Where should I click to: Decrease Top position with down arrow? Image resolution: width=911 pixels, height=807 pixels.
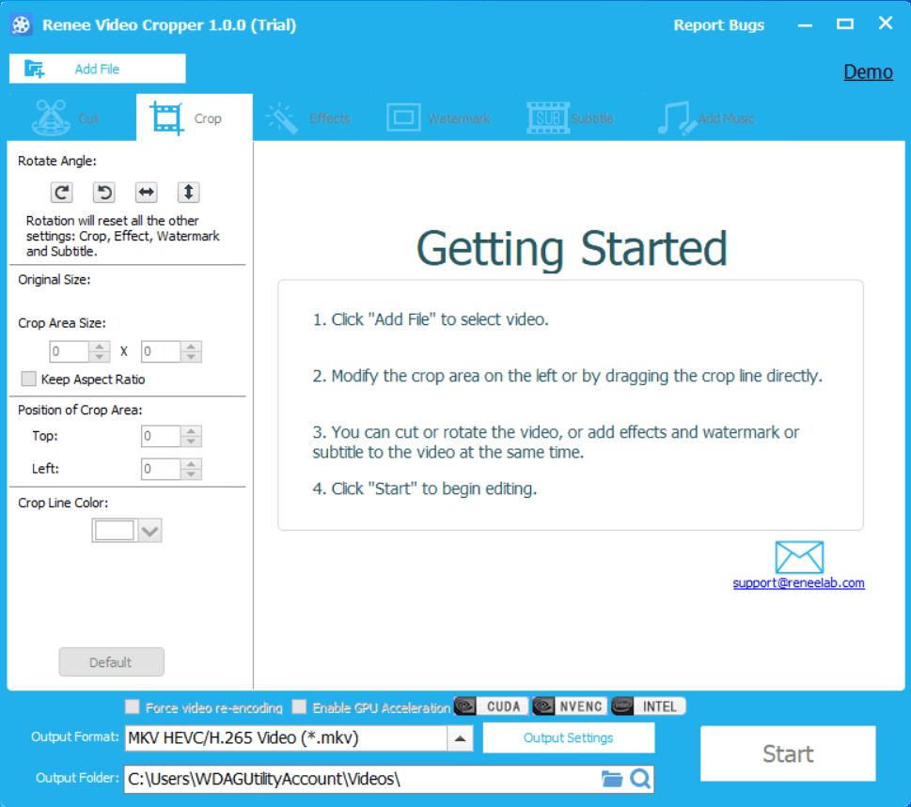[x=191, y=442]
